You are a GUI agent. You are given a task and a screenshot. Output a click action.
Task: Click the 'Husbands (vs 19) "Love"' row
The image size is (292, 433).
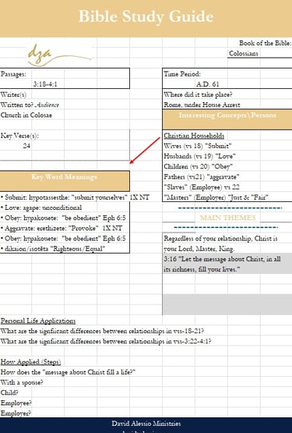click(x=199, y=156)
